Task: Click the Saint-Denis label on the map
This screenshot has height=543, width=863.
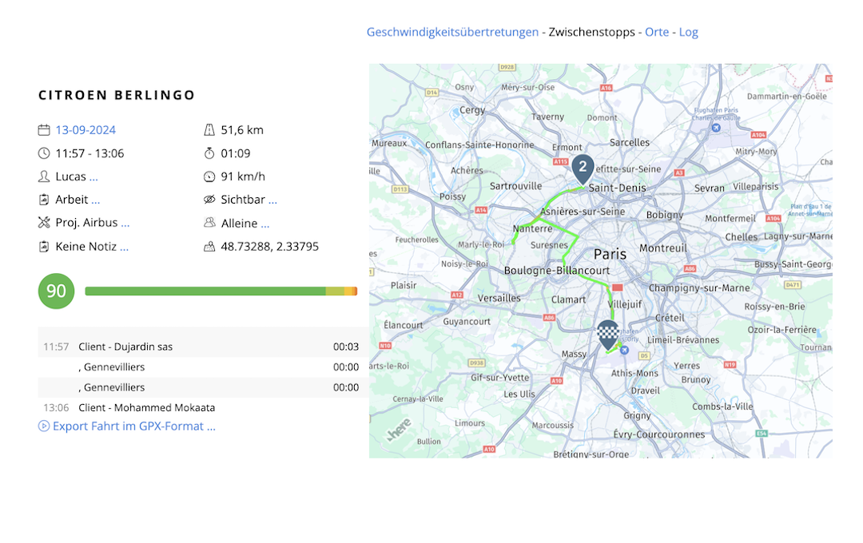Action: click(617, 188)
